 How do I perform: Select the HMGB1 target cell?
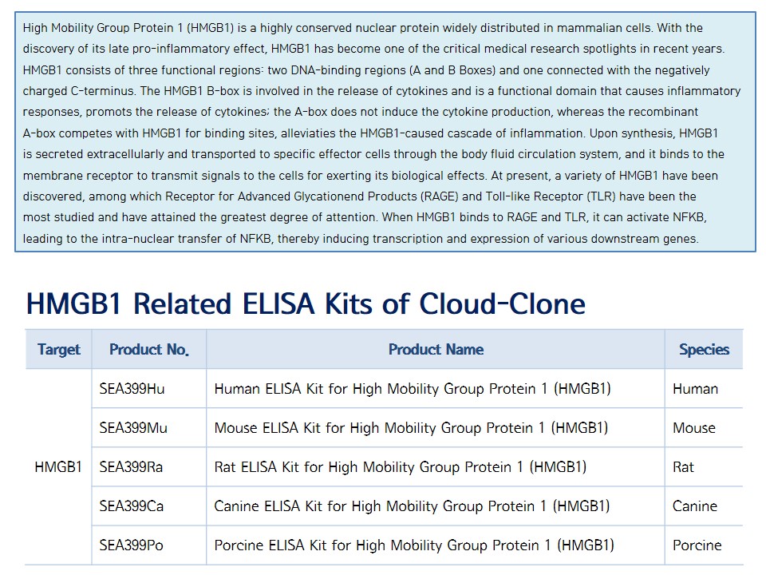[58, 467]
